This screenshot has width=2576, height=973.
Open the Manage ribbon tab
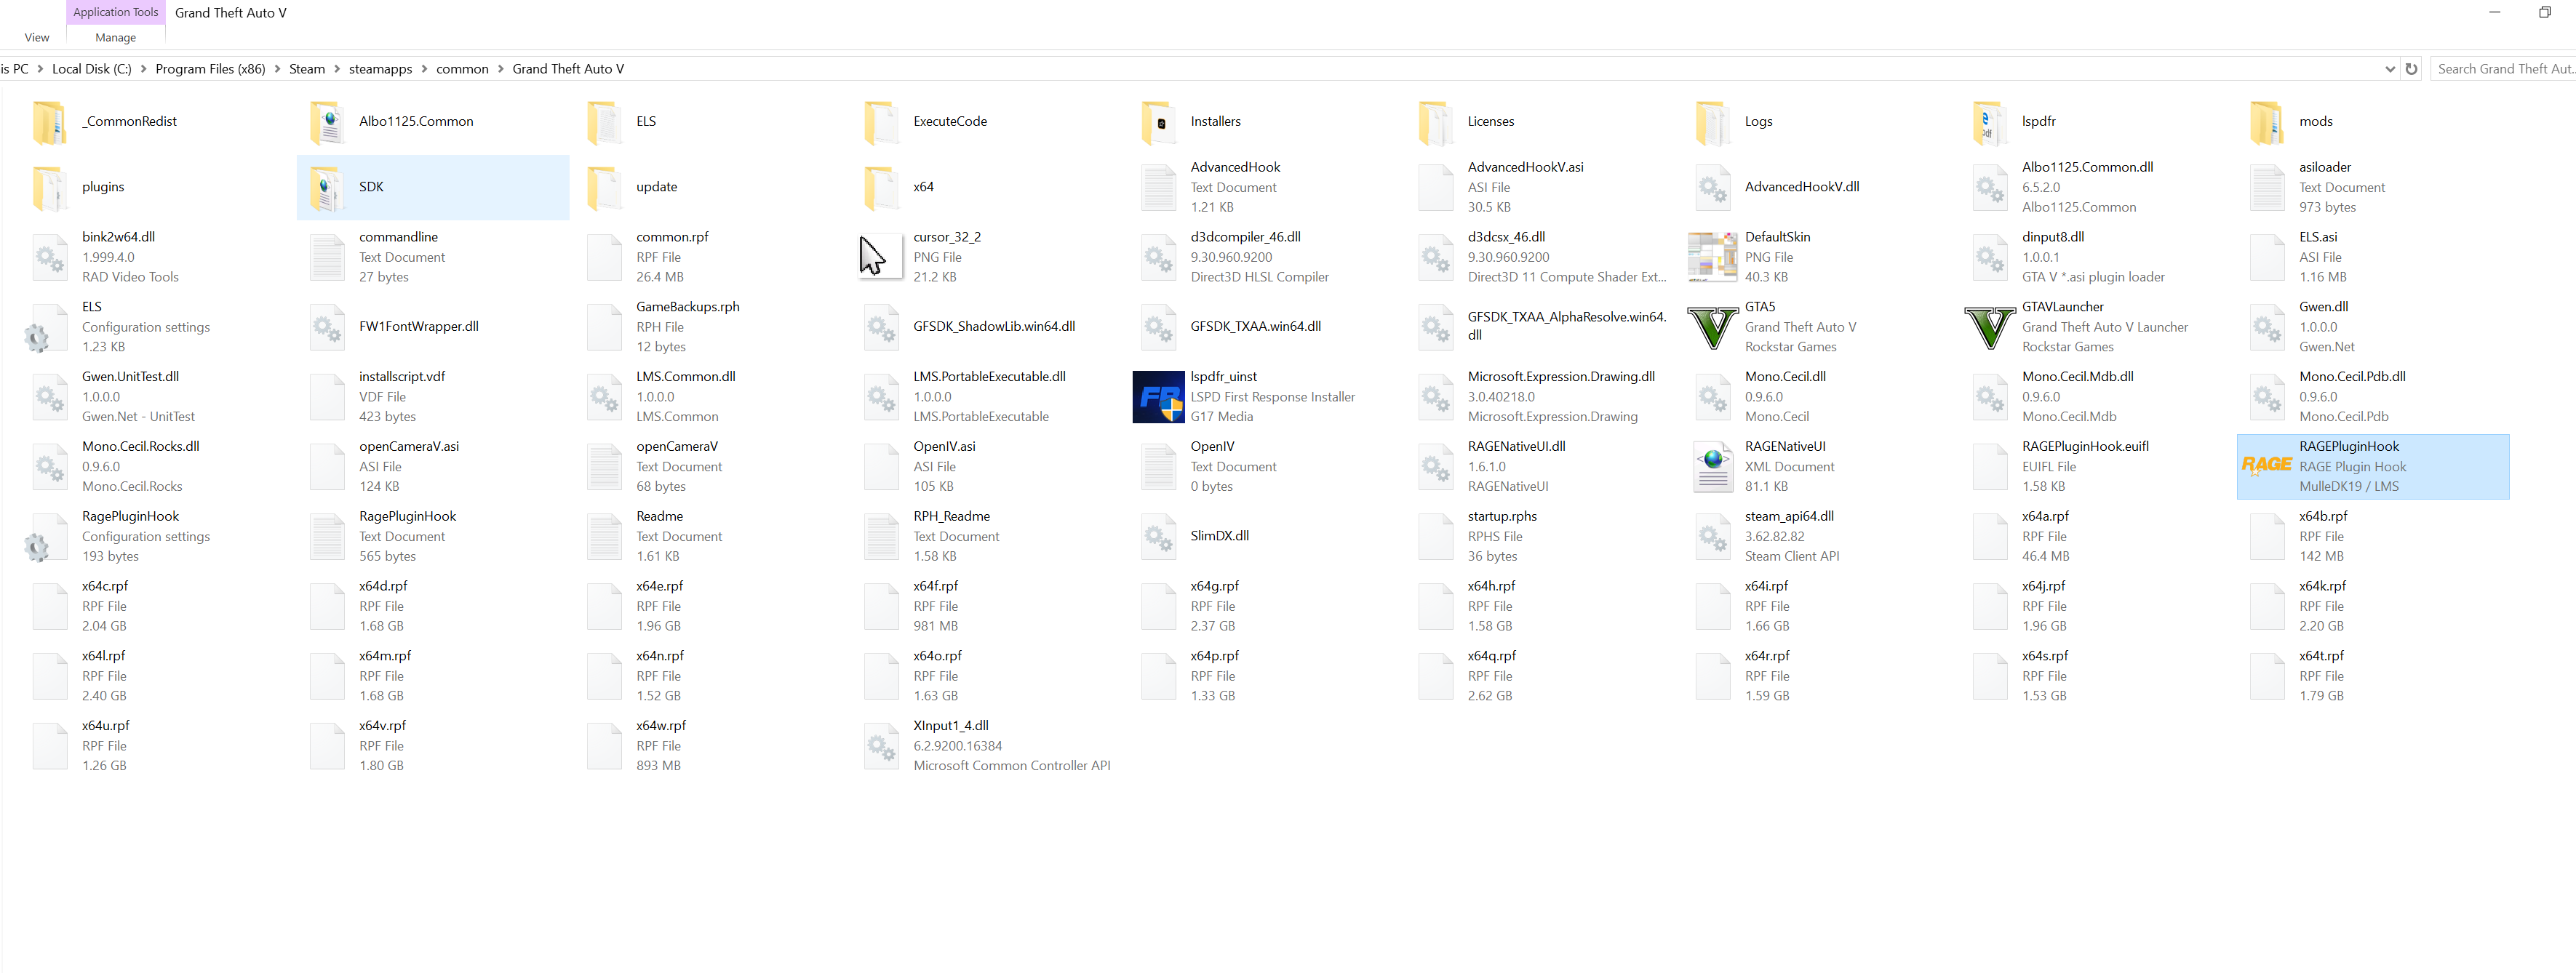[115, 38]
